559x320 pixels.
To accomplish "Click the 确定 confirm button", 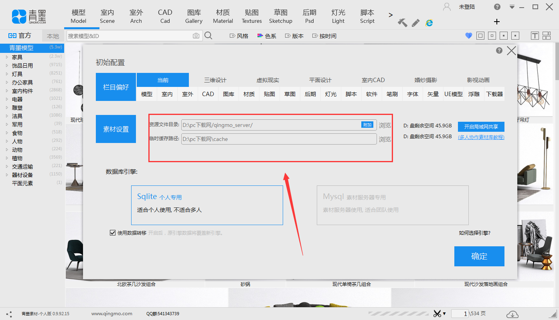I will (479, 256).
